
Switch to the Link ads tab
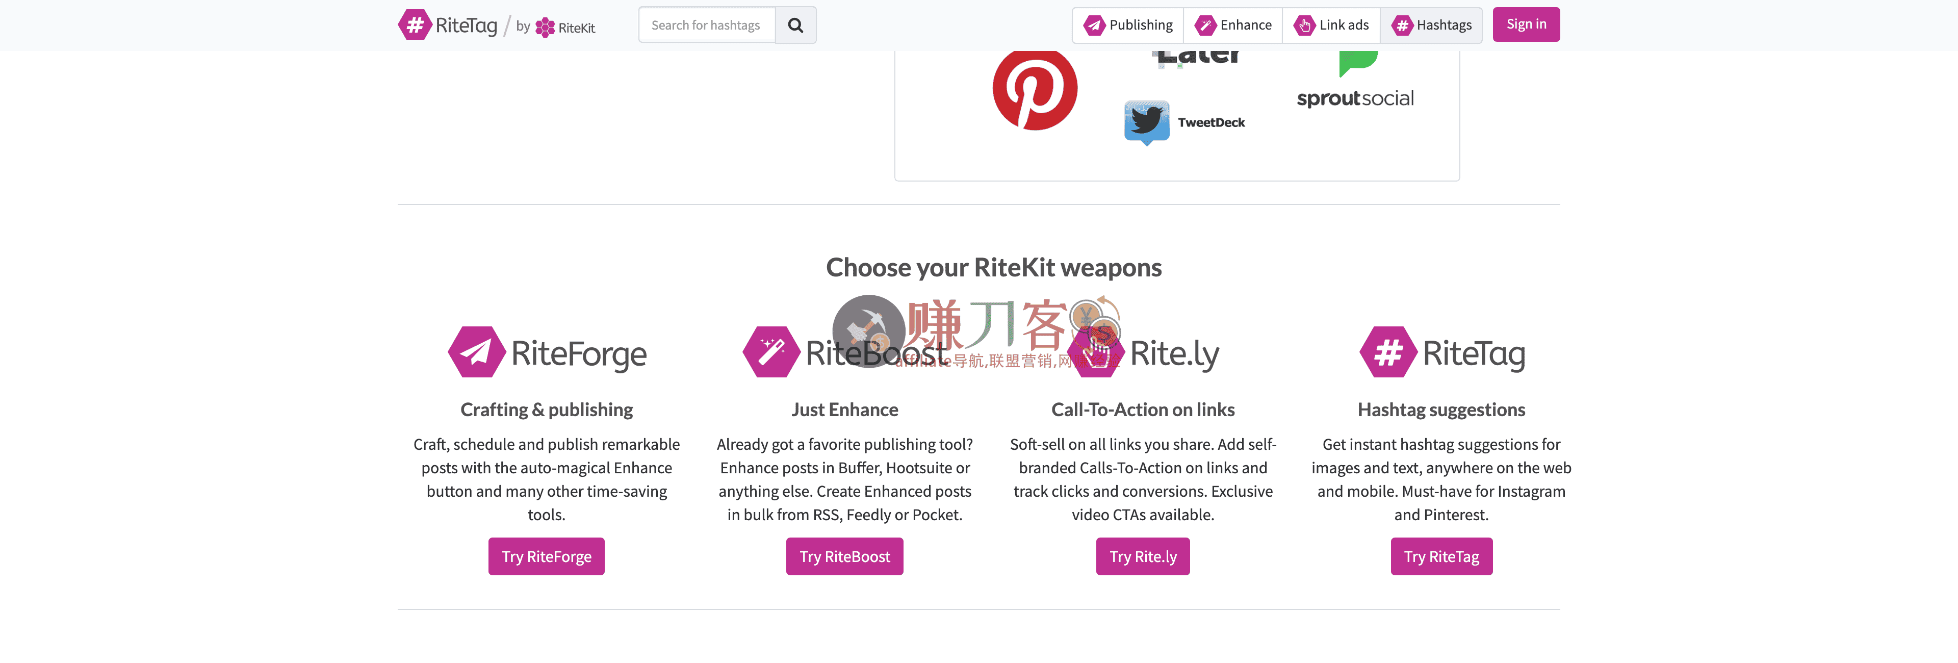click(1332, 24)
